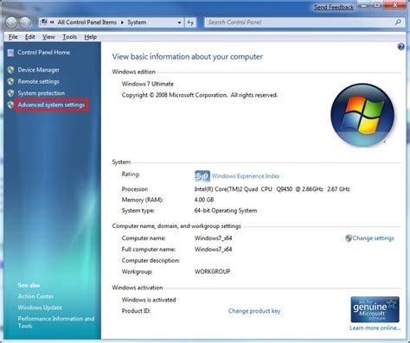Image resolution: width=410 pixels, height=343 pixels.
Task: Open the Tools menu
Action: (x=70, y=37)
